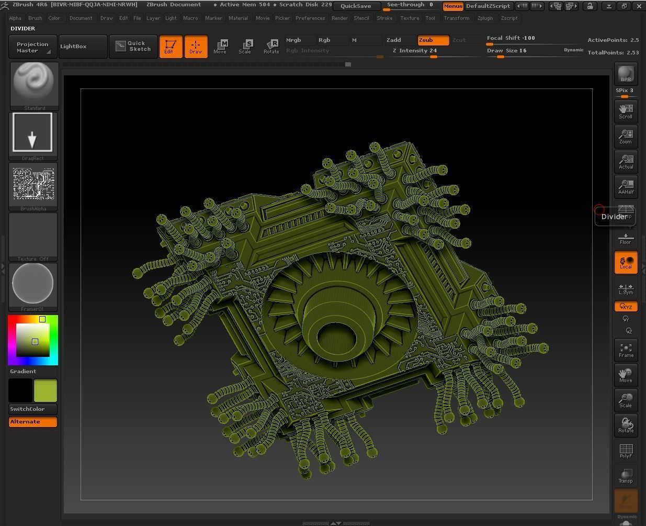The width and height of the screenshot is (646, 526).
Task: Click the Move view icon in right shelf
Action: coord(626,375)
